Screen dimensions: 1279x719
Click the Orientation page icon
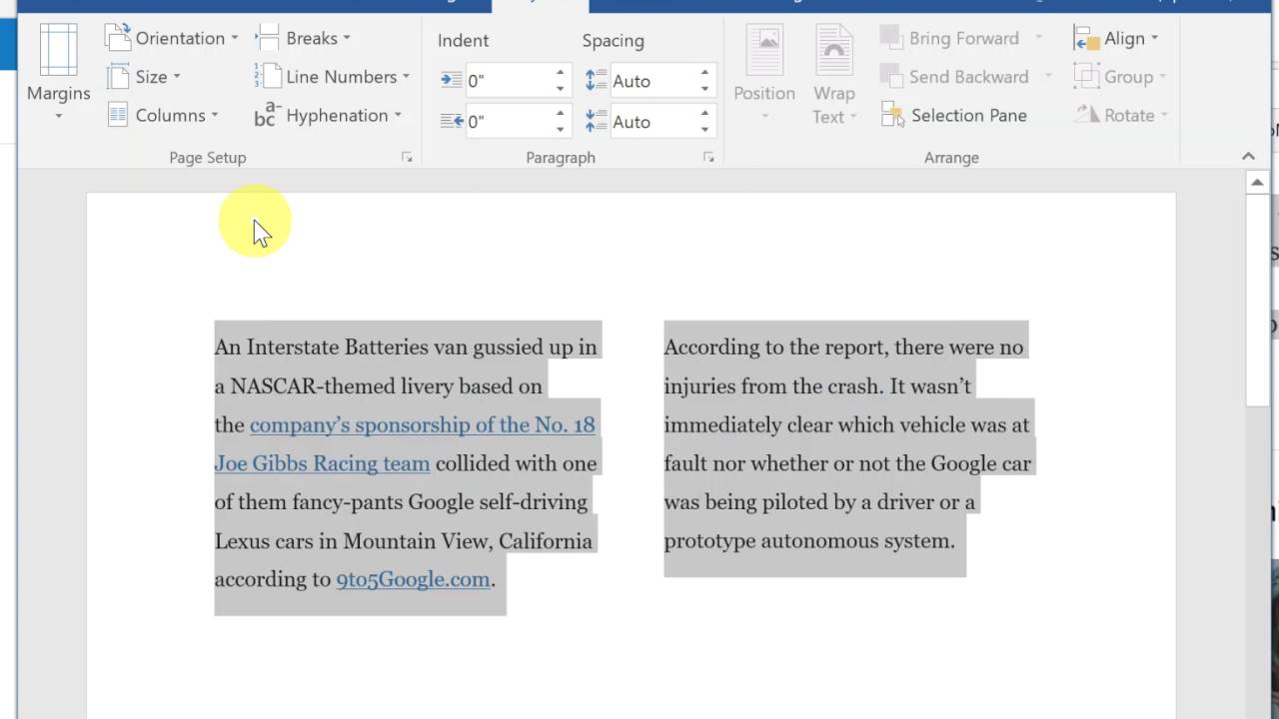tap(118, 38)
